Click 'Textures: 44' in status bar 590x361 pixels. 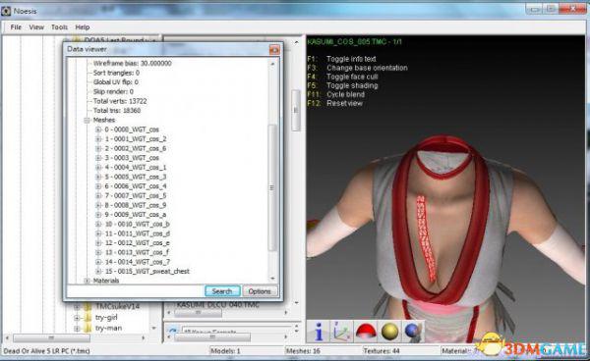382,351
